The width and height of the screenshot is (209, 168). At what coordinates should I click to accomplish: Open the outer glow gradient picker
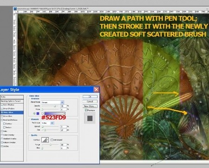(55, 113)
